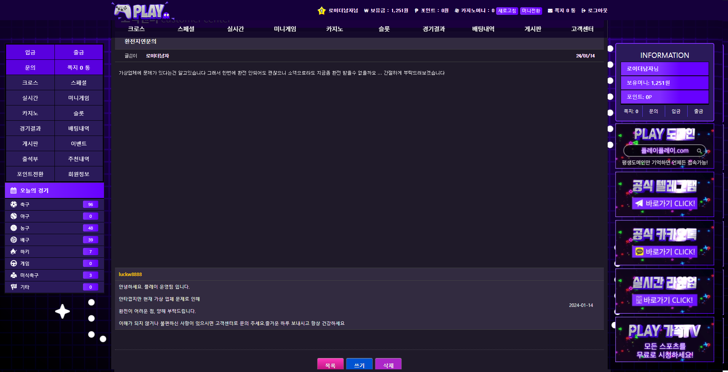Screen dimensions: 728x372
Task: Open the 쪽지 envelope icon in top bar
Action: (549, 10)
